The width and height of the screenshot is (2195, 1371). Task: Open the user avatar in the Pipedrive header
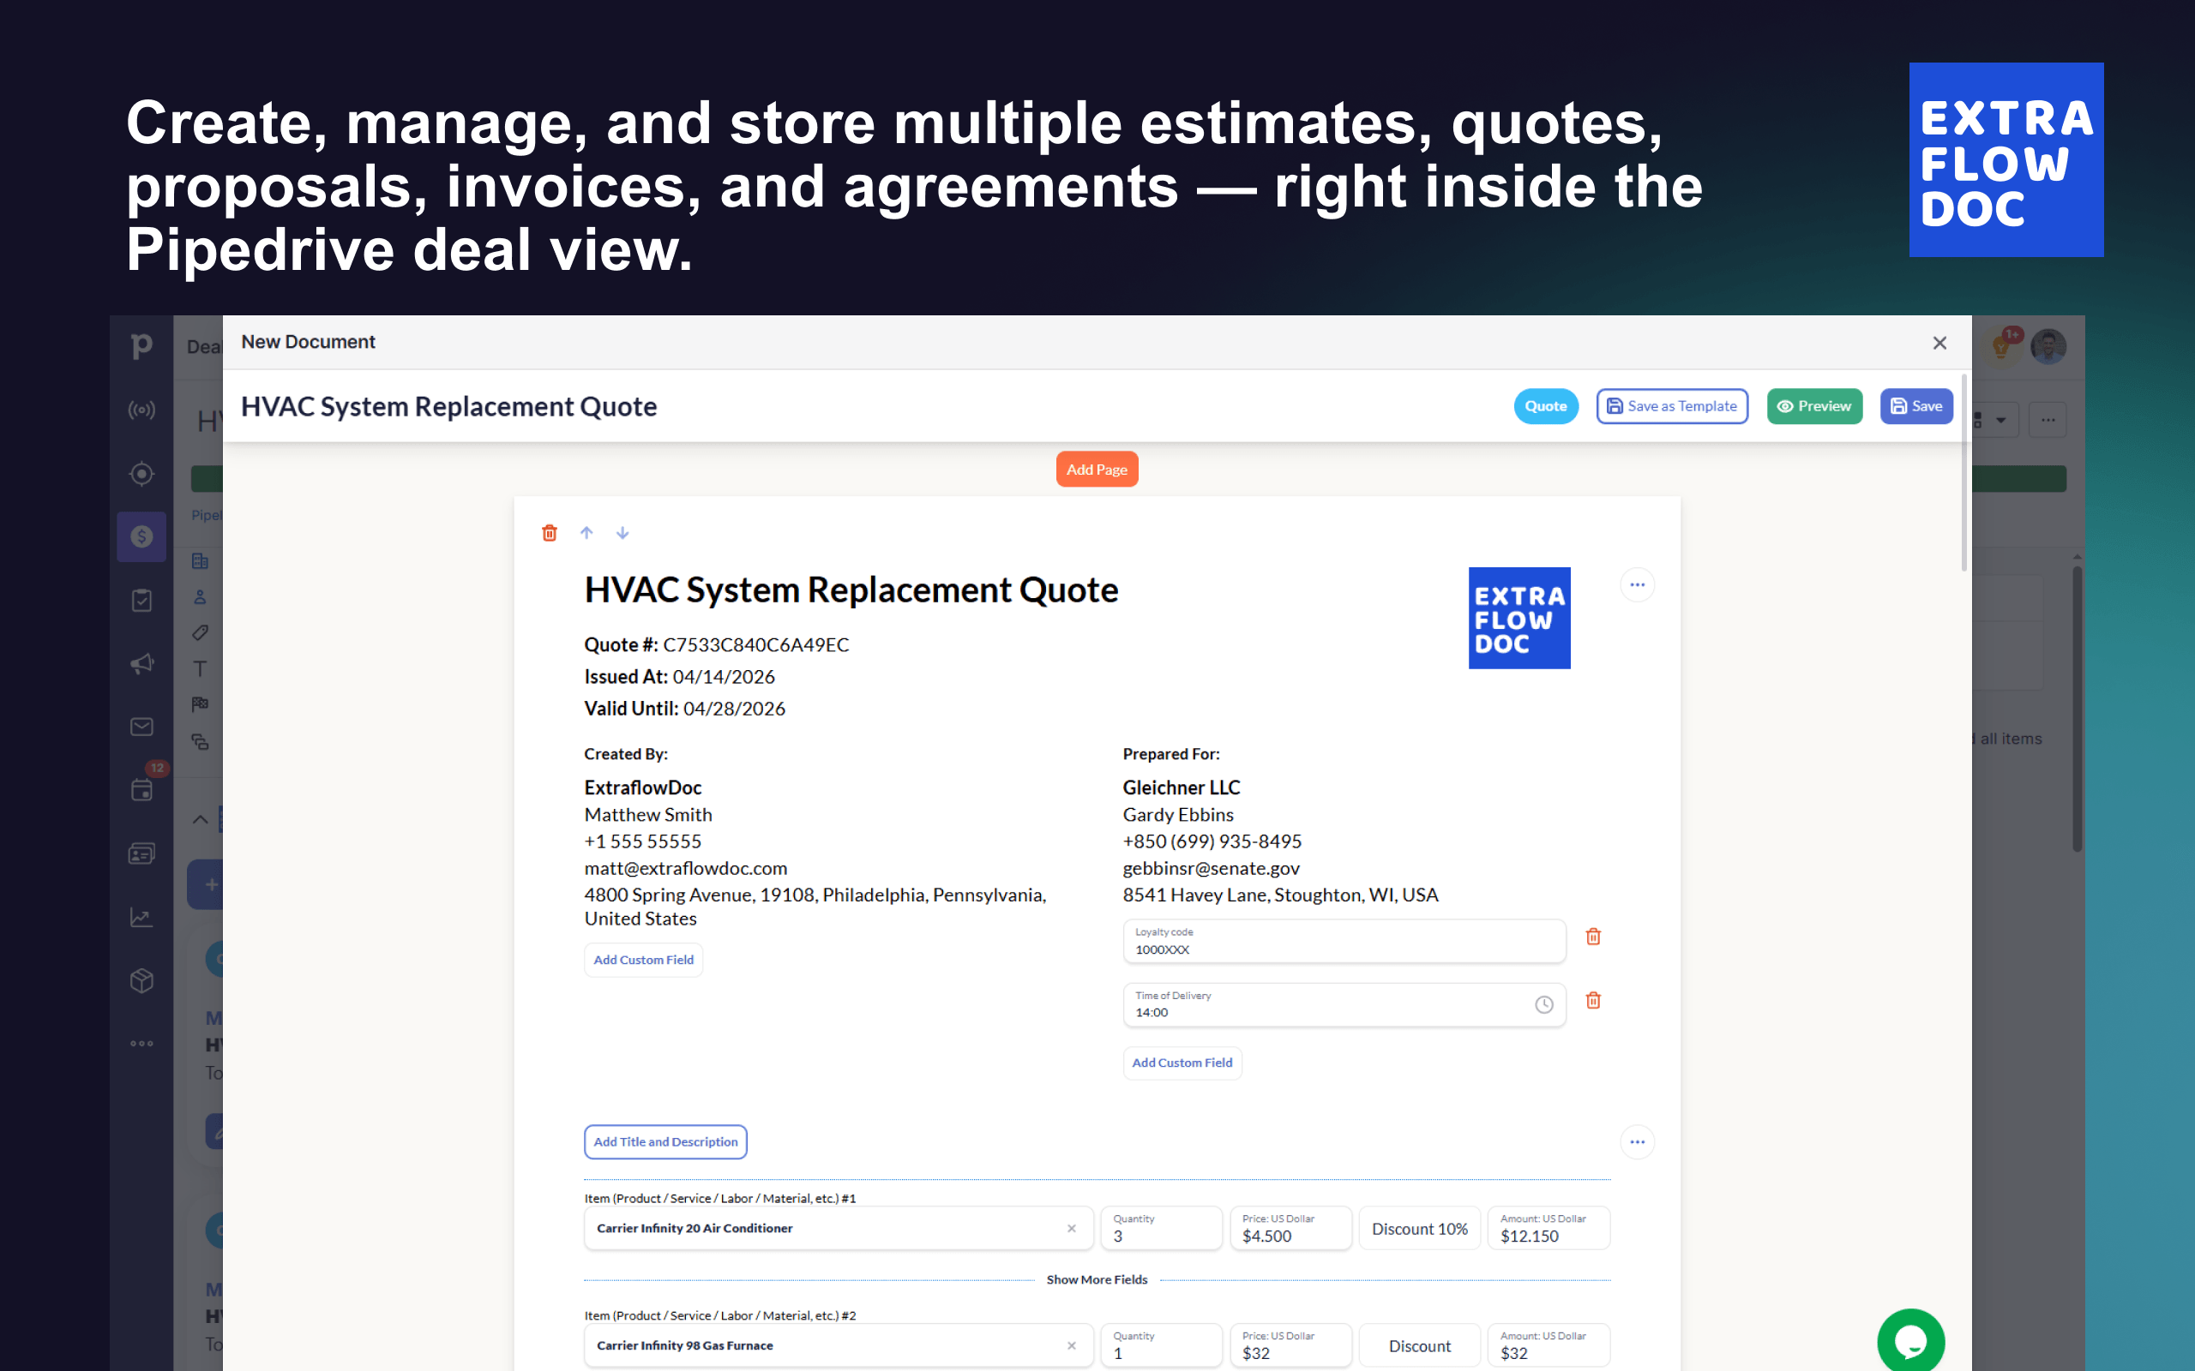click(x=2049, y=346)
